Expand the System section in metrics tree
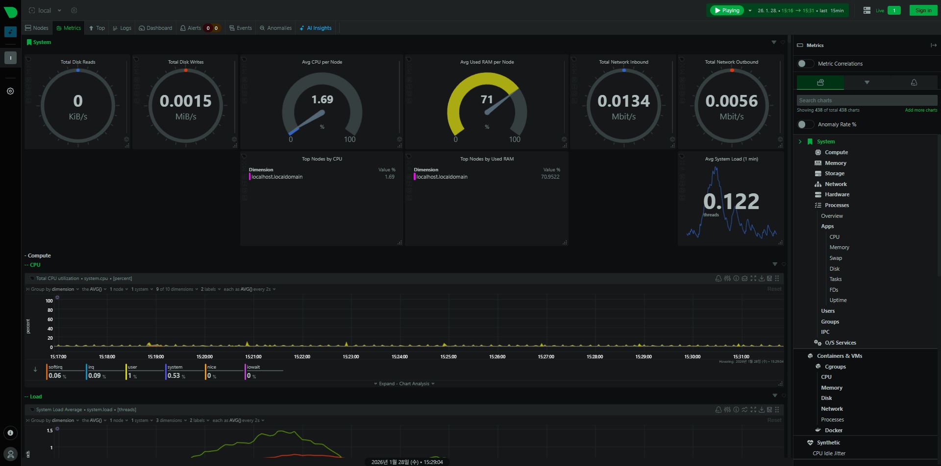941x466 pixels. point(800,141)
